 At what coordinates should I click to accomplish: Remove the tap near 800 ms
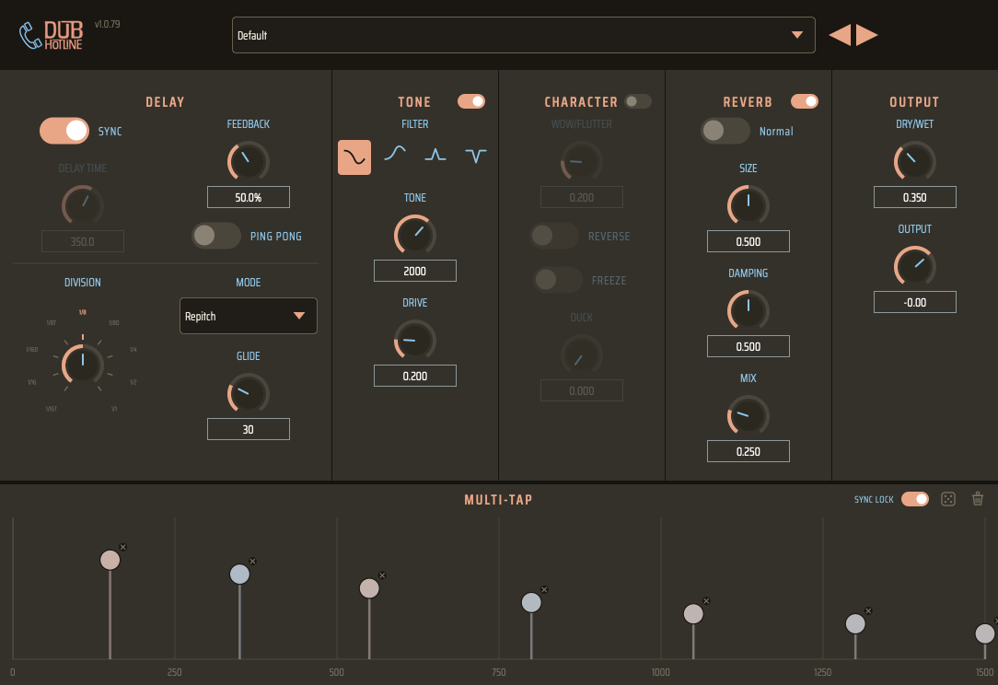(544, 589)
